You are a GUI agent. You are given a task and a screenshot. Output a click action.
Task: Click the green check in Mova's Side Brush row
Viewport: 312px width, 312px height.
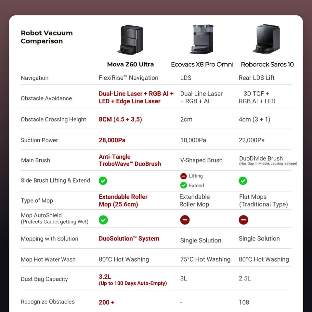(103, 181)
